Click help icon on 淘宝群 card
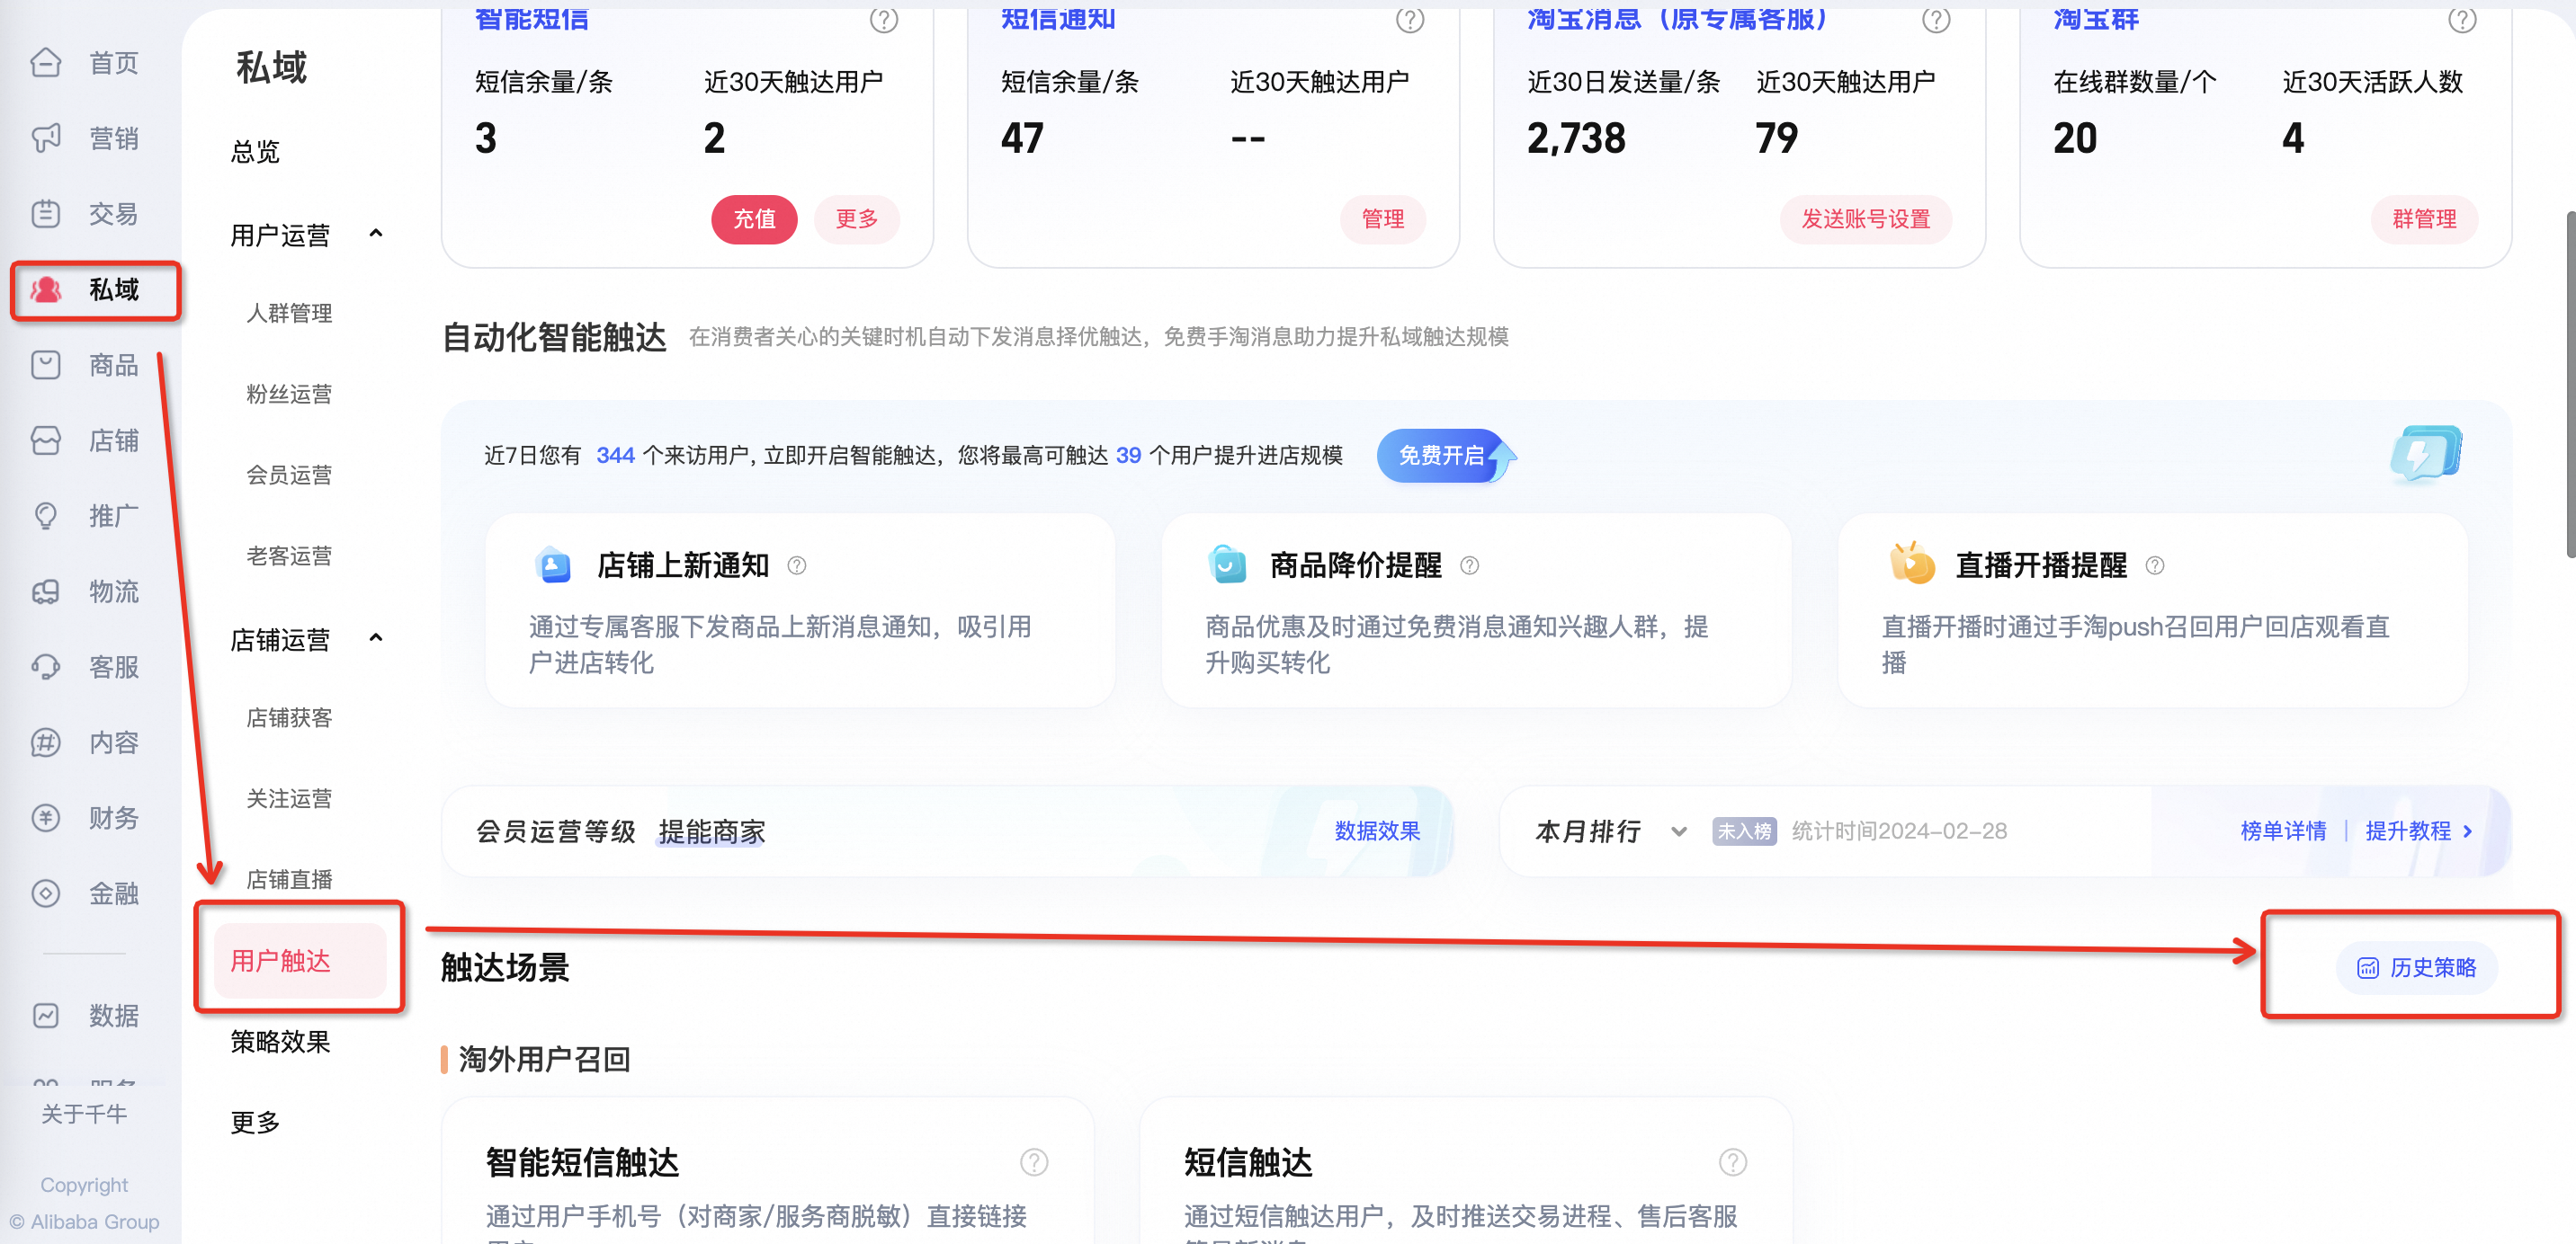 pos(2462,19)
